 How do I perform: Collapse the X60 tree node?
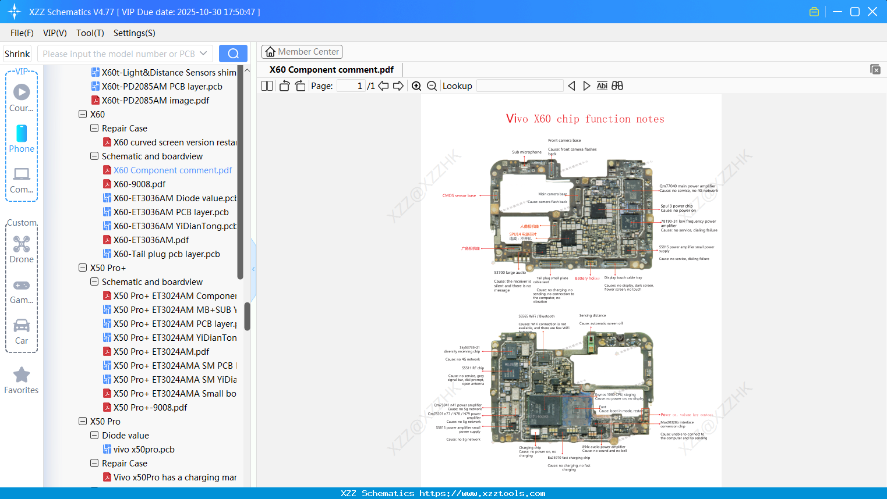point(83,114)
